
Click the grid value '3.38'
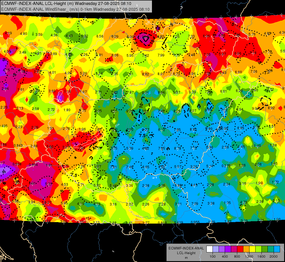point(211,203)
